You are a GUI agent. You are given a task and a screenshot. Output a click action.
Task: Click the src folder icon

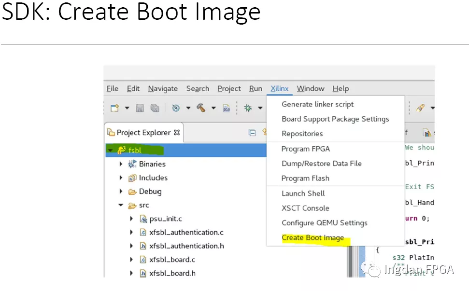132,206
